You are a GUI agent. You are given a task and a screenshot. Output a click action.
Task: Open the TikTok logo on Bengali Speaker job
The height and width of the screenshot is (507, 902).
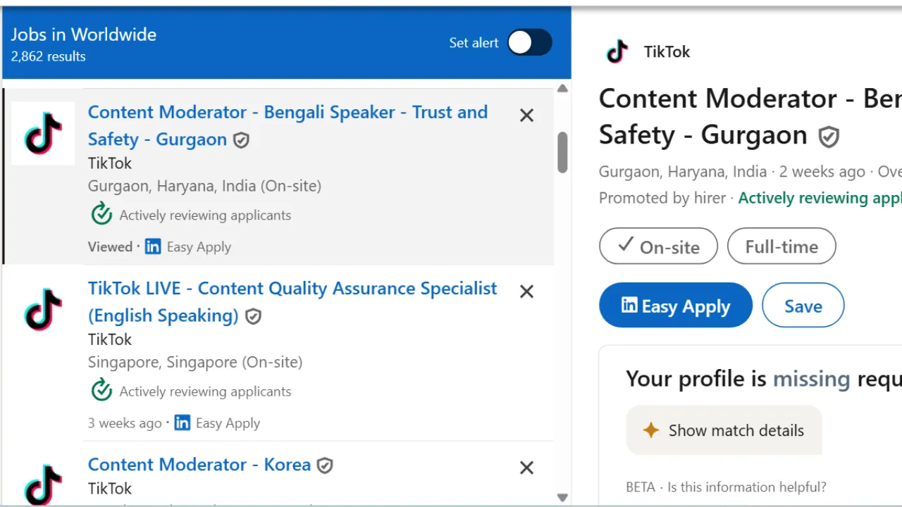(x=43, y=133)
